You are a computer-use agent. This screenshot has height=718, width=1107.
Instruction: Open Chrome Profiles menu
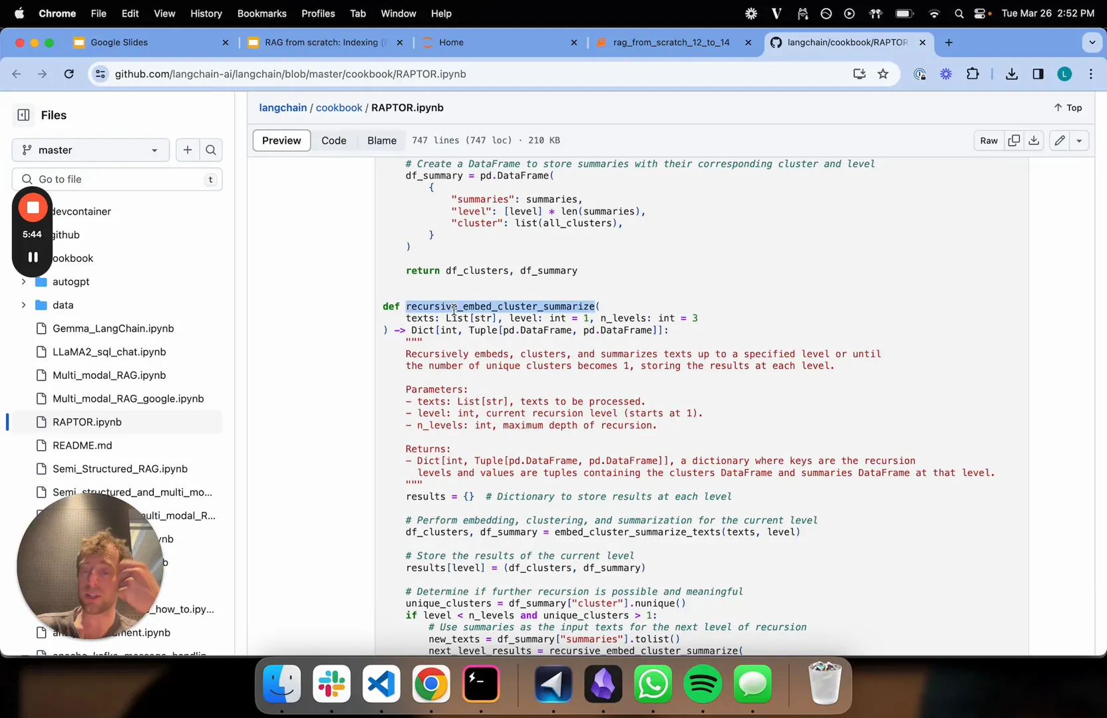point(318,13)
